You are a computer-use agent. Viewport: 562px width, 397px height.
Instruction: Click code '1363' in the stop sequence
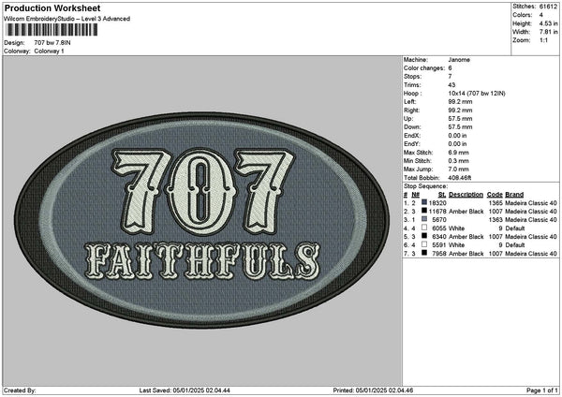[x=495, y=220]
